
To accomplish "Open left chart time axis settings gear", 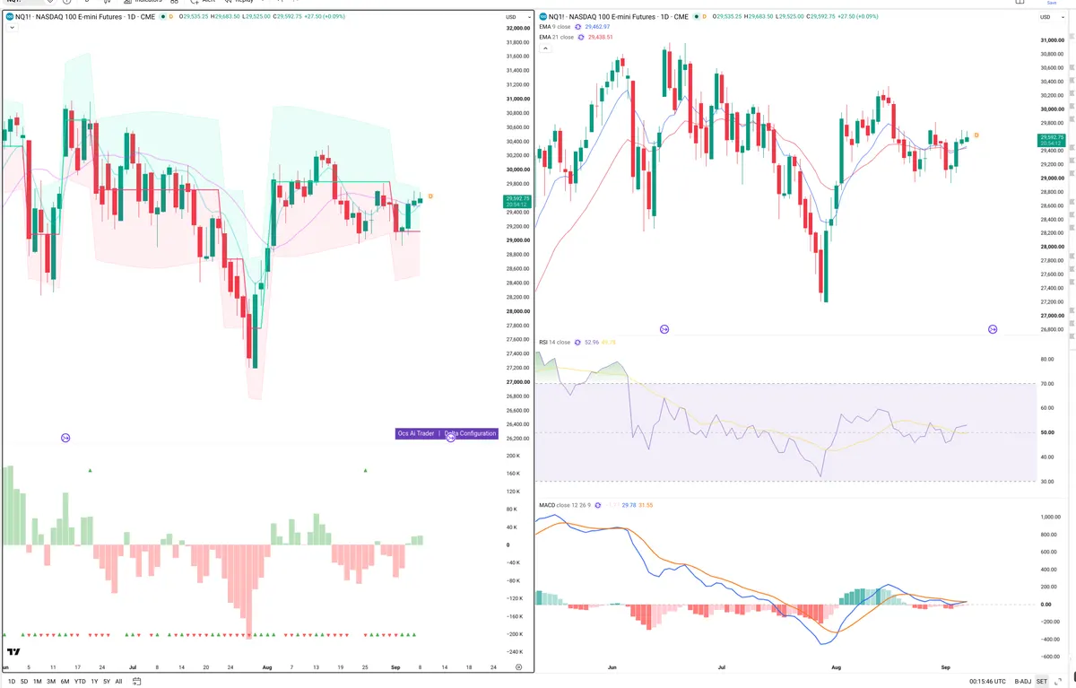I will [x=519, y=667].
